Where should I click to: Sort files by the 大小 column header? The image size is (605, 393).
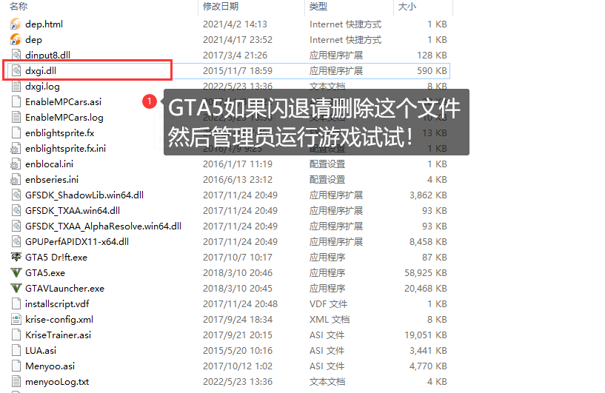pyautogui.click(x=407, y=7)
